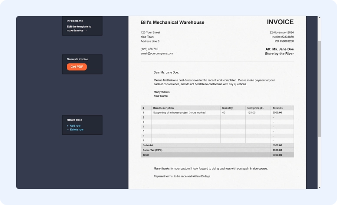Click the phone number (123) 456 789
This screenshot has width=337, height=205.
149,49
